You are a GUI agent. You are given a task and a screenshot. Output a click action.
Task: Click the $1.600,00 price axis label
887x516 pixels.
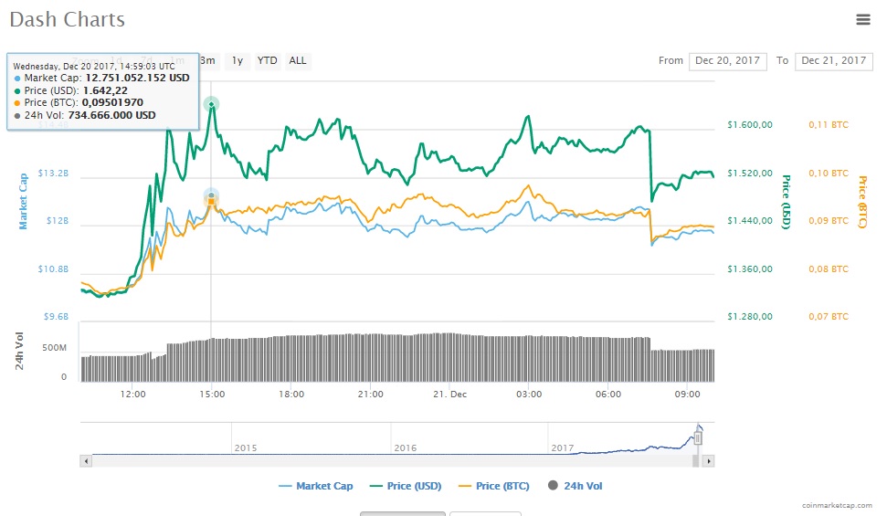(x=750, y=125)
